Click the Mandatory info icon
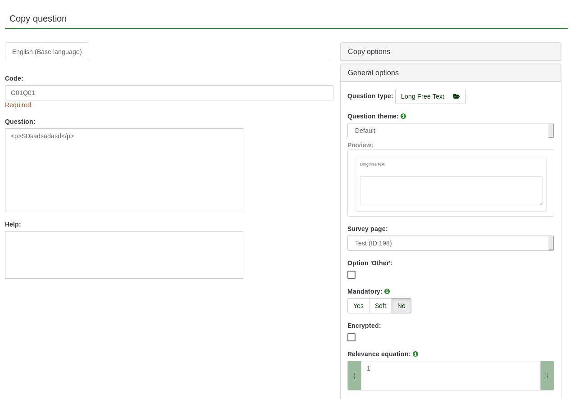Screen dimensions: 570x399 pyautogui.click(x=387, y=291)
